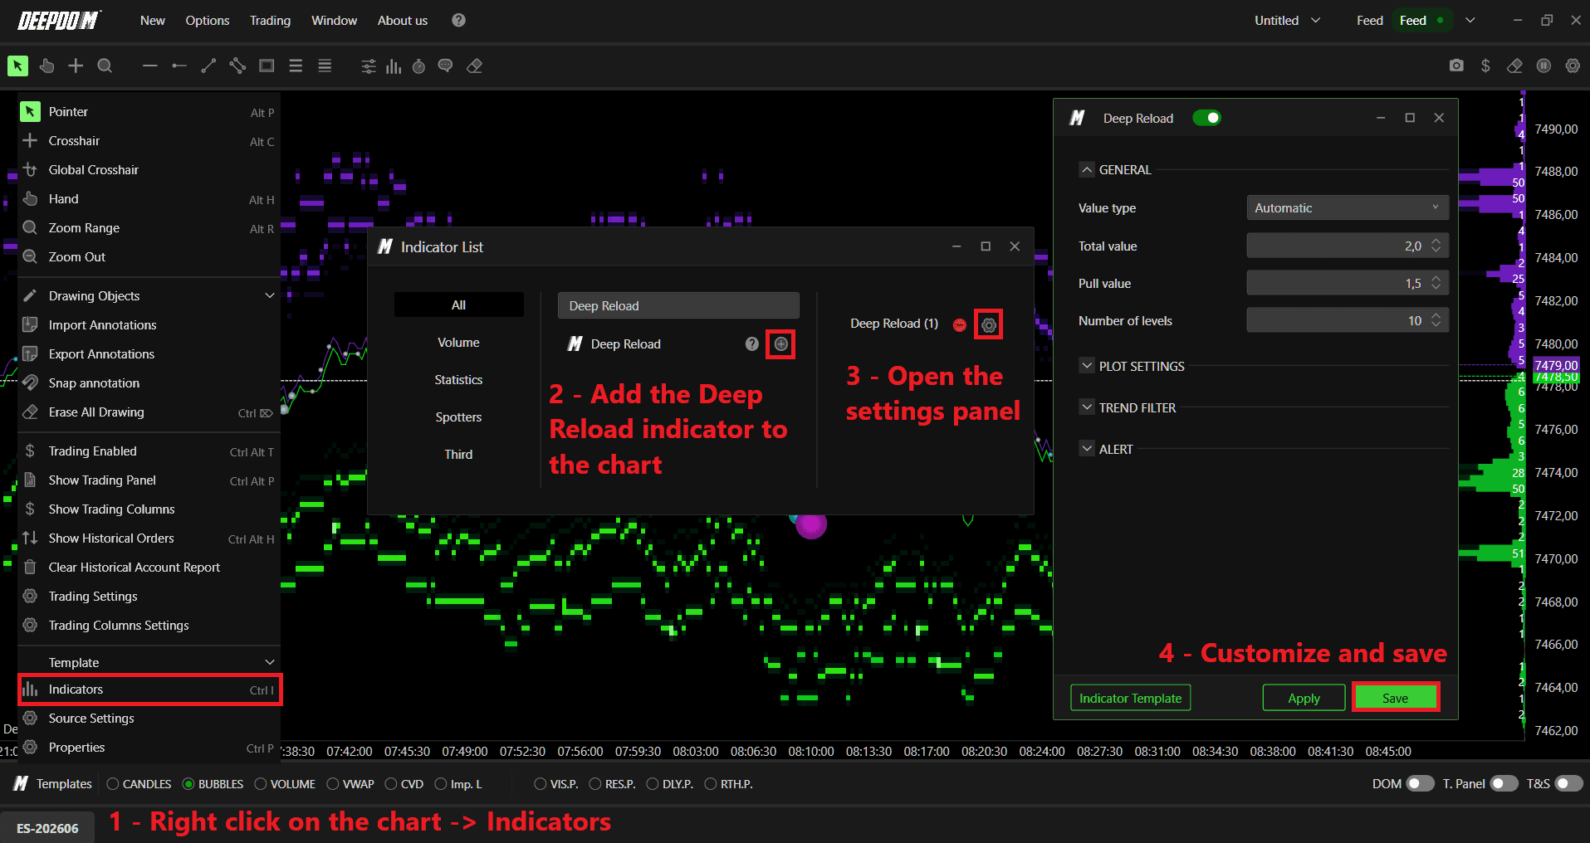Click the help question mark in the menu bar

[458, 20]
